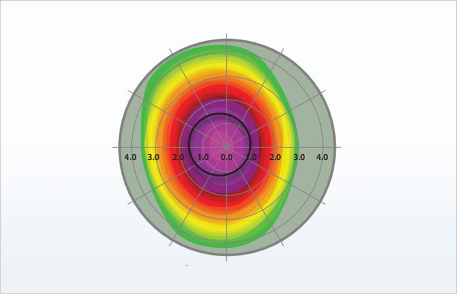Click the polar chart's center origin point

point(227,147)
